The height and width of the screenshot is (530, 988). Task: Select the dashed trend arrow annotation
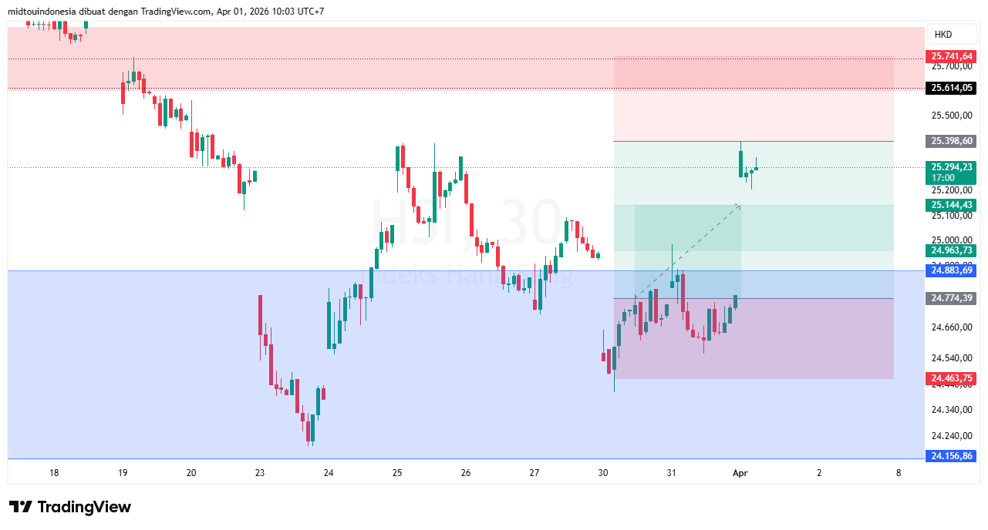pyautogui.click(x=686, y=250)
